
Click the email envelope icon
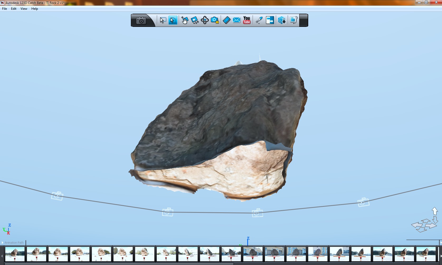(x=237, y=20)
